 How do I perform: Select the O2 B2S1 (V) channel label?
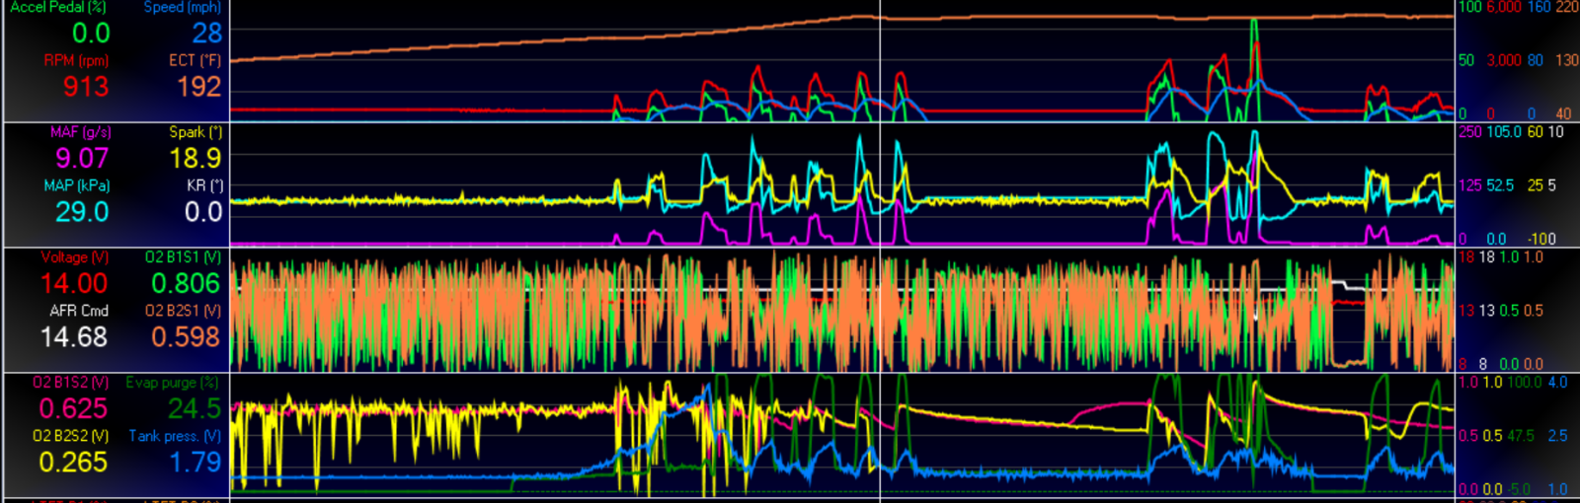coord(184,311)
